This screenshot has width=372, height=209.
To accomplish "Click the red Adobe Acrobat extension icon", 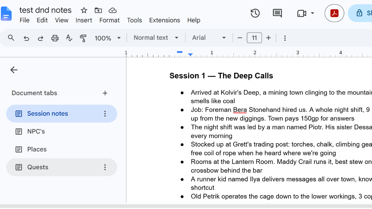I will point(334,13).
